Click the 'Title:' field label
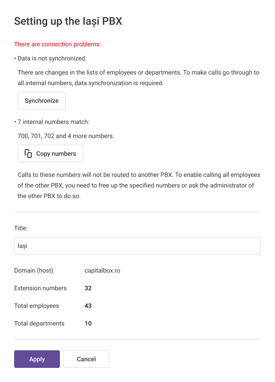The width and height of the screenshot is (275, 382). pos(21,228)
